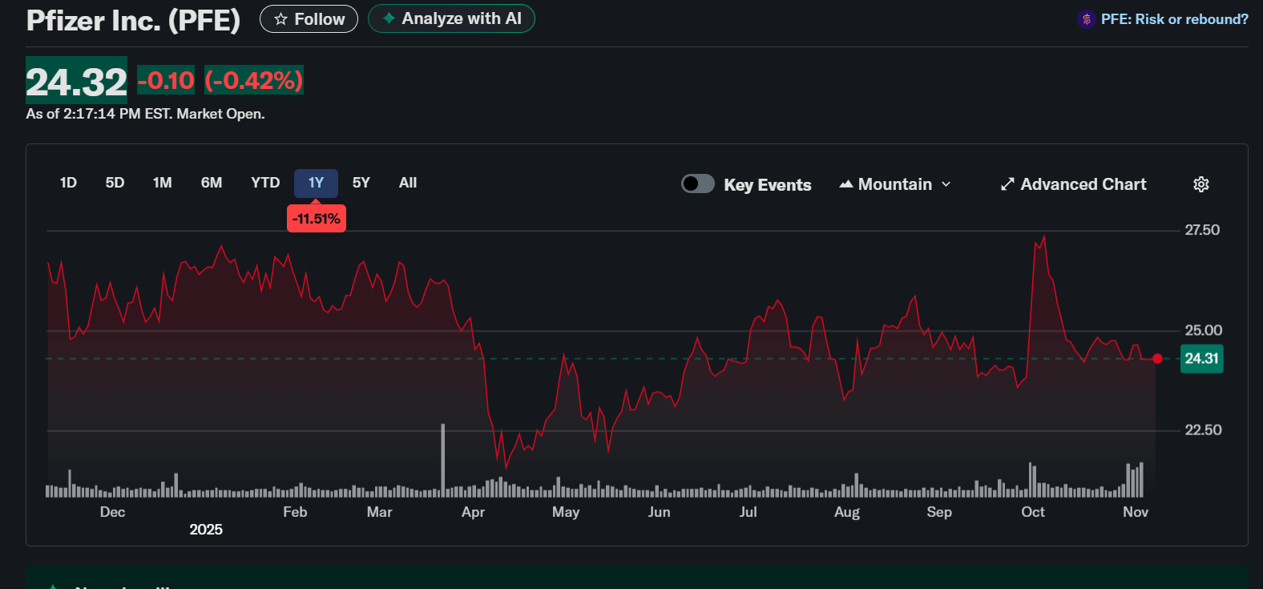Image resolution: width=1263 pixels, height=589 pixels.
Task: Expand the Mountain chart type dropdown chevron
Action: pos(946,184)
